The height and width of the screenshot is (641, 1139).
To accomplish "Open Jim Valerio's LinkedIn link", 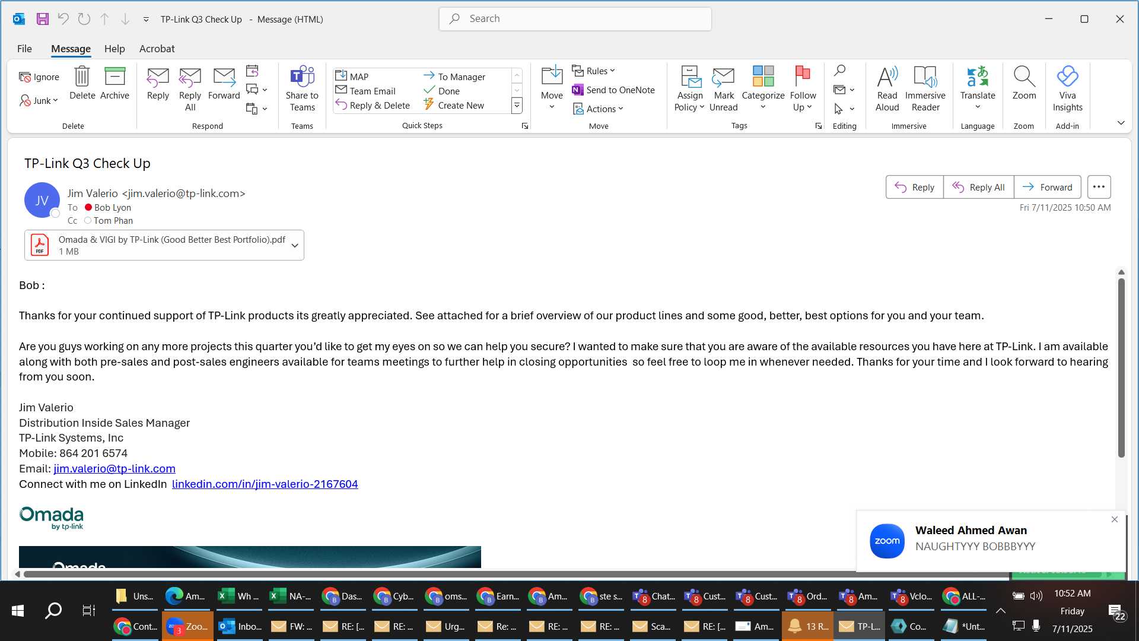I will 265,484.
